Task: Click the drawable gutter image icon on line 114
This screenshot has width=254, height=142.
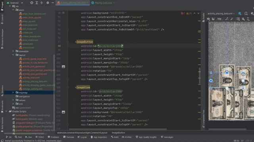Action: tap(63, 112)
